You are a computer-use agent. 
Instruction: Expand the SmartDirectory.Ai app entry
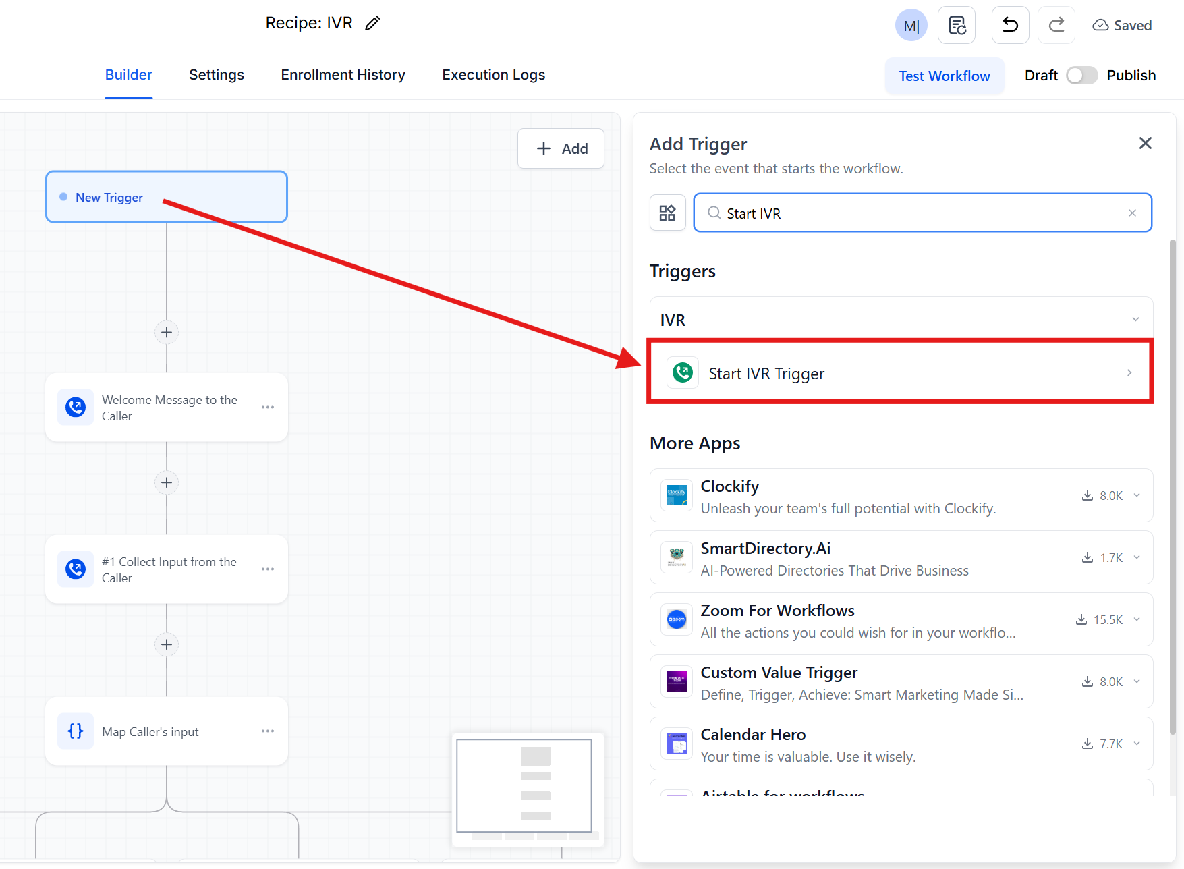click(1137, 557)
